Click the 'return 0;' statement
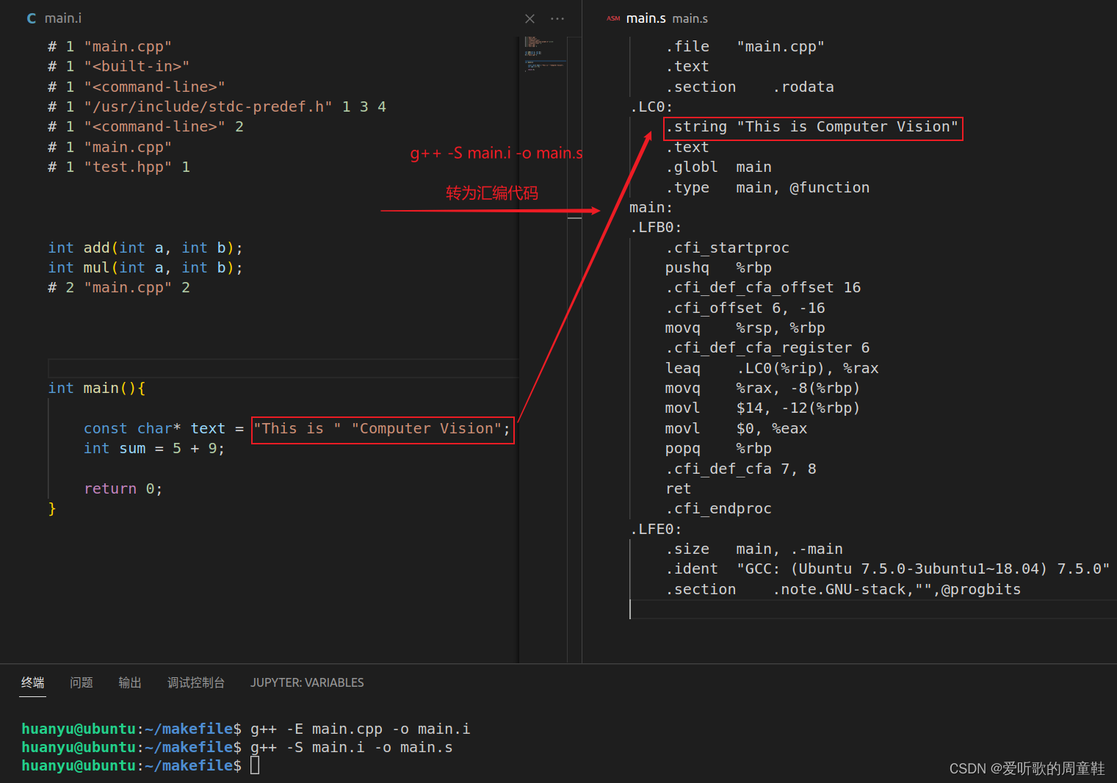Viewport: 1117px width, 783px height. (x=123, y=488)
